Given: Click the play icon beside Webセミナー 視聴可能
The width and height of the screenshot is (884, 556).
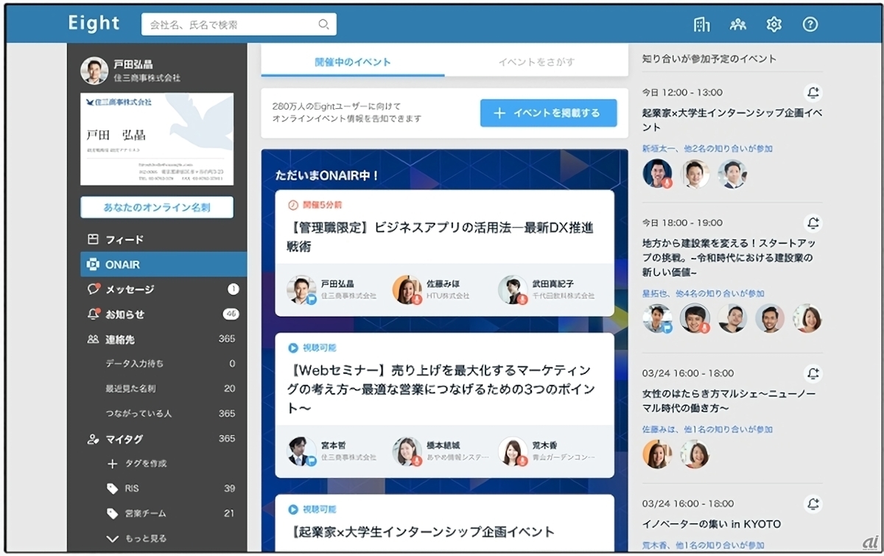Looking at the screenshot, I should point(292,348).
